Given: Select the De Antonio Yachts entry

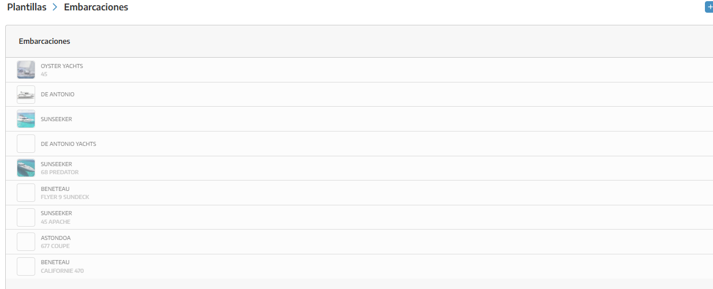Looking at the screenshot, I should (359, 144).
